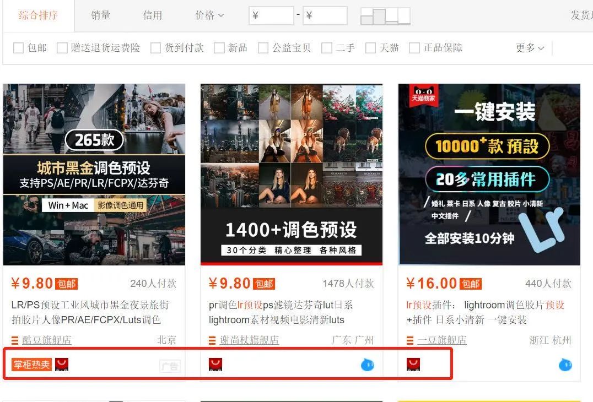The width and height of the screenshot is (593, 402).
Task: Enable the 公益宝贝 filter
Action: point(263,48)
